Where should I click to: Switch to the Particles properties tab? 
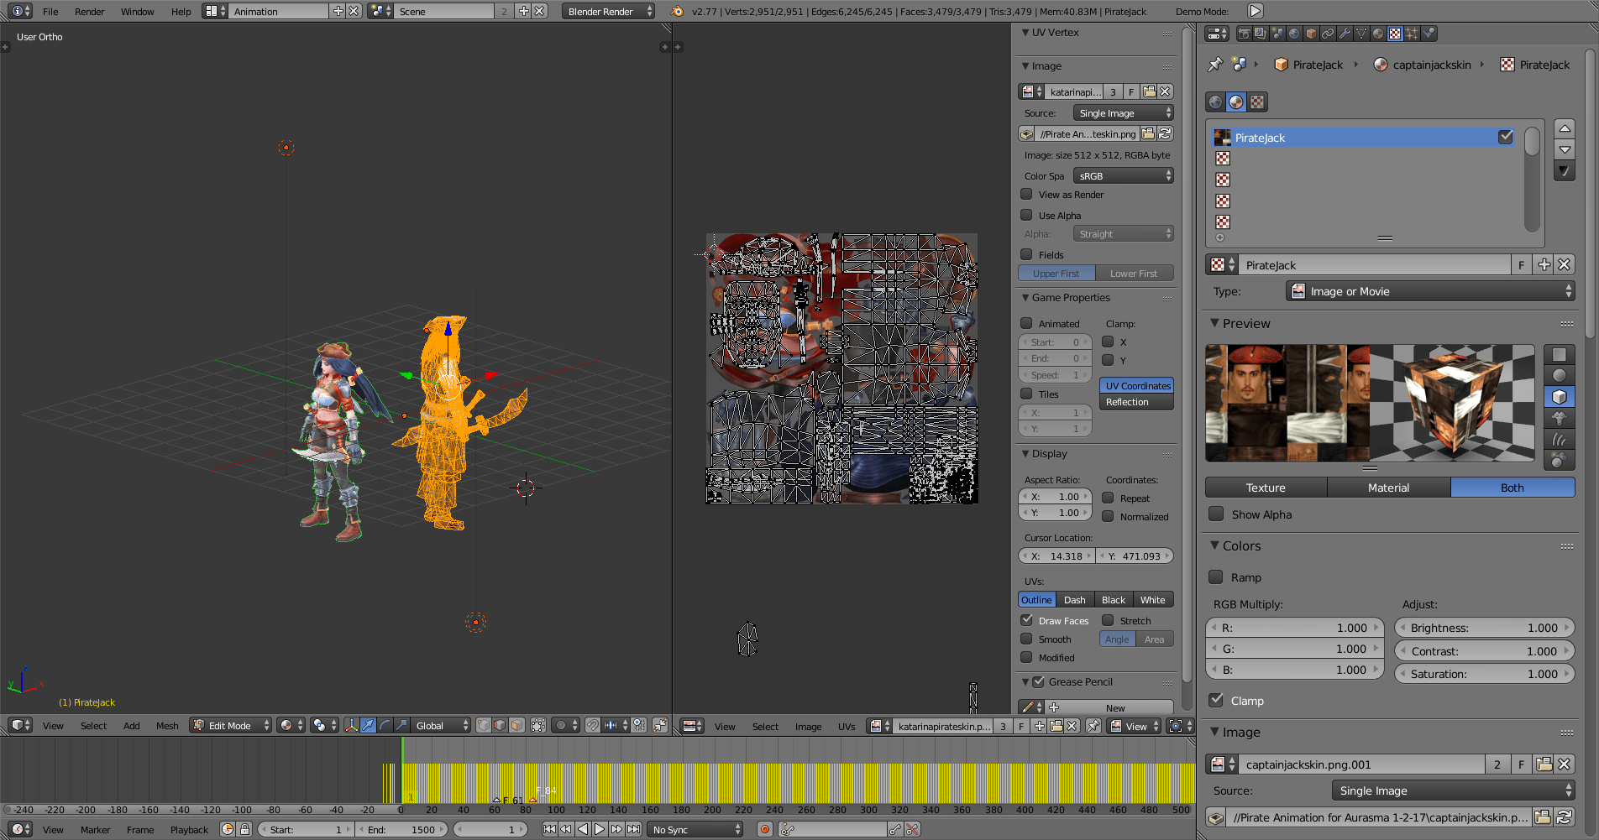point(1413,34)
